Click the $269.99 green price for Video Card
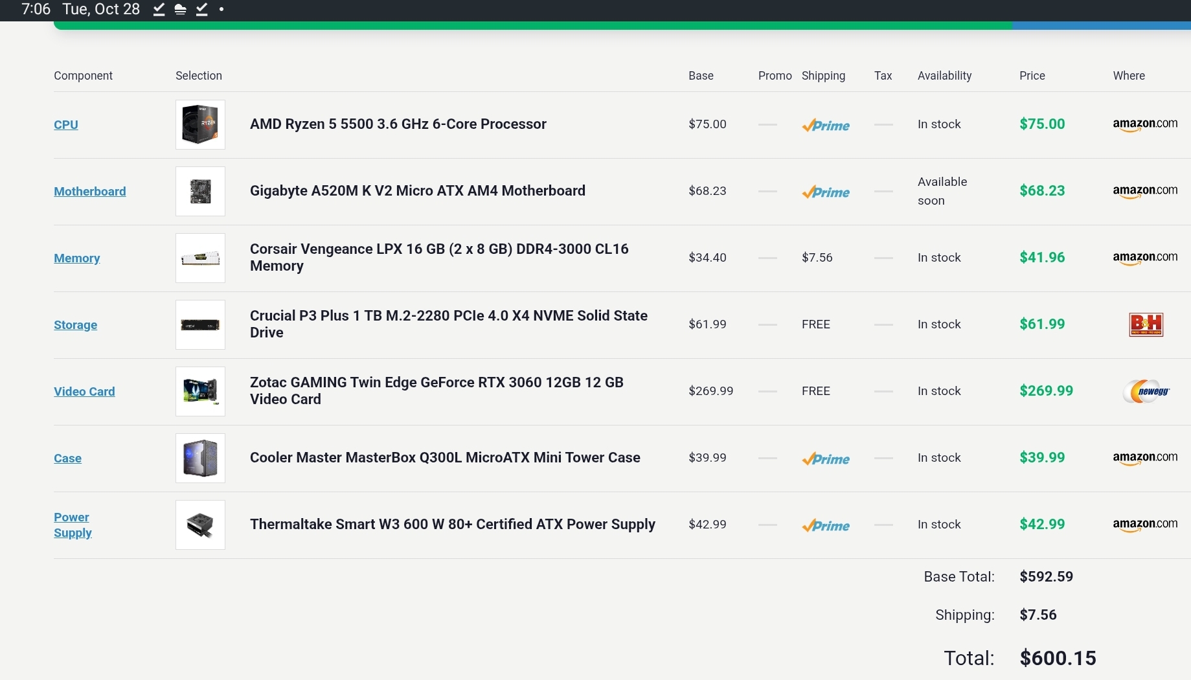 pyautogui.click(x=1046, y=391)
